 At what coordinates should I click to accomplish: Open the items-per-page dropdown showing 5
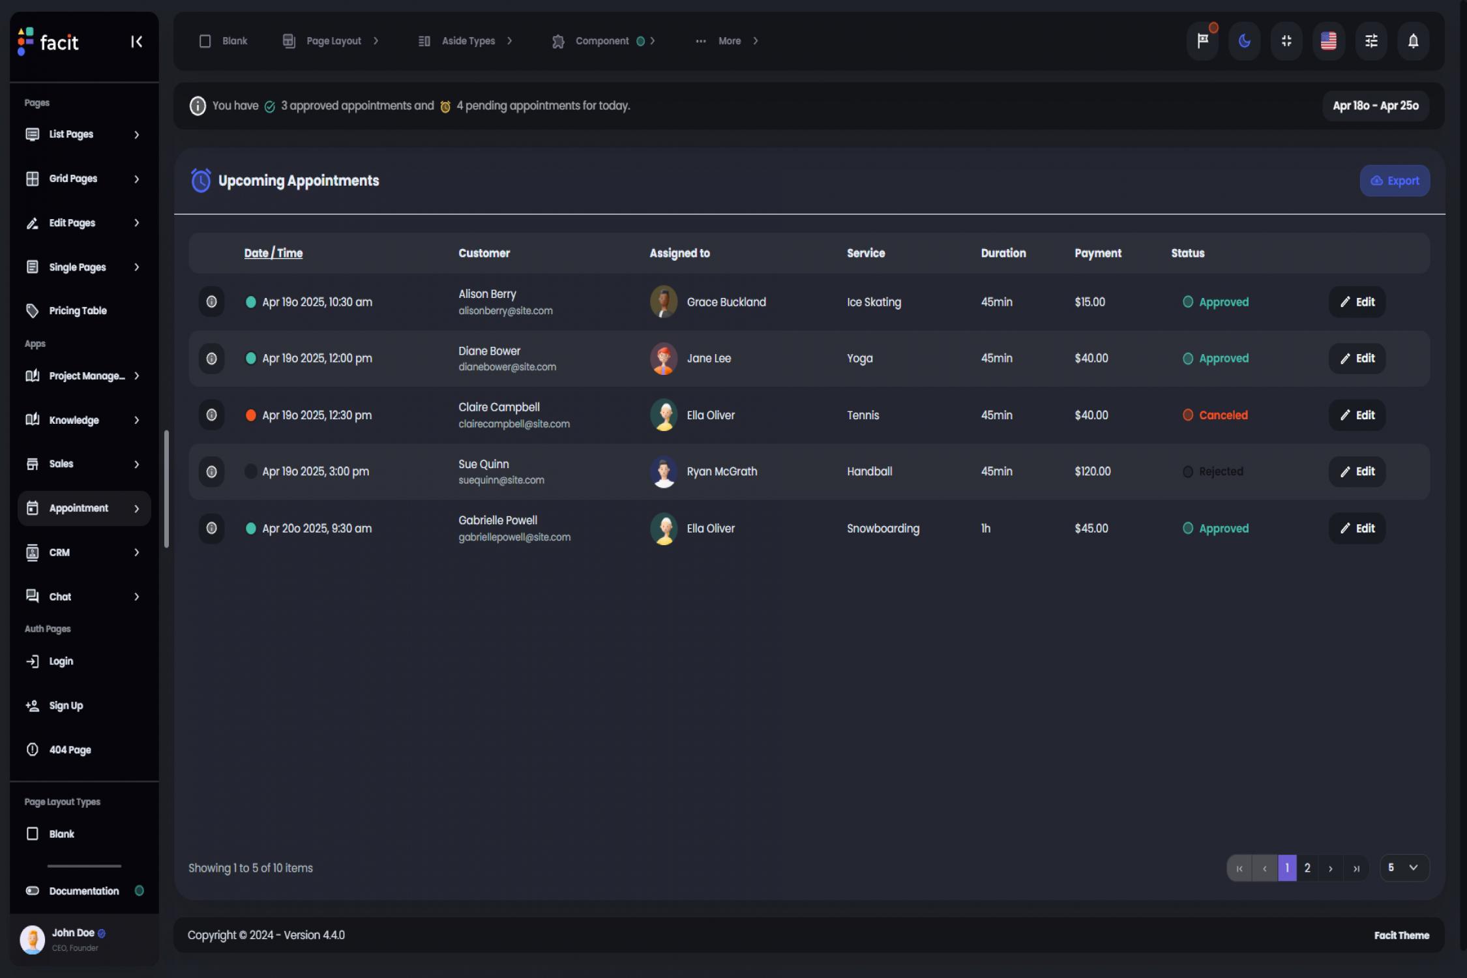[1404, 868]
